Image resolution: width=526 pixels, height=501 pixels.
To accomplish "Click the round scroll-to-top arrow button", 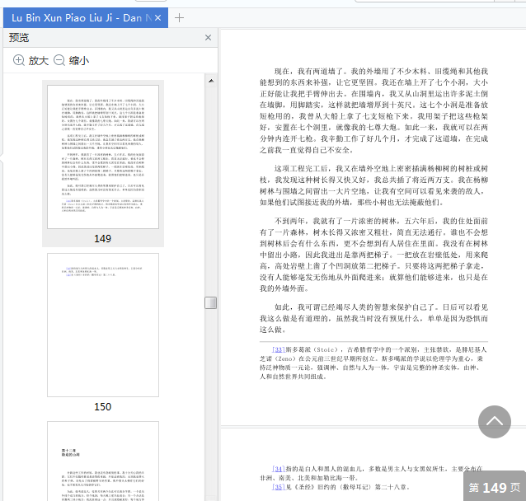I will coord(495,421).
